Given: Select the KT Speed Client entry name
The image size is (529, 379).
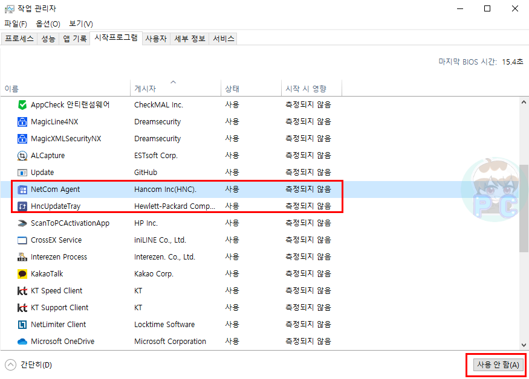Looking at the screenshot, I should (56, 291).
